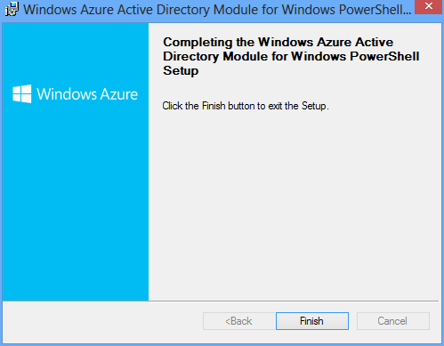Click the blue banner area below the logo
Viewport: 444px width, 346px height.
point(76,202)
